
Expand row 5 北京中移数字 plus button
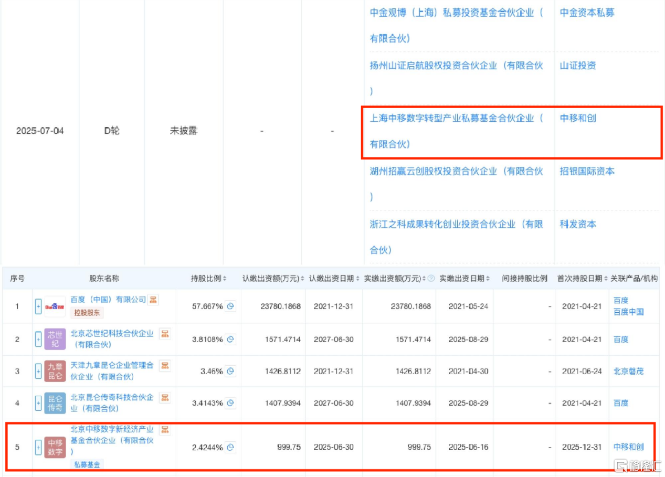(x=38, y=448)
